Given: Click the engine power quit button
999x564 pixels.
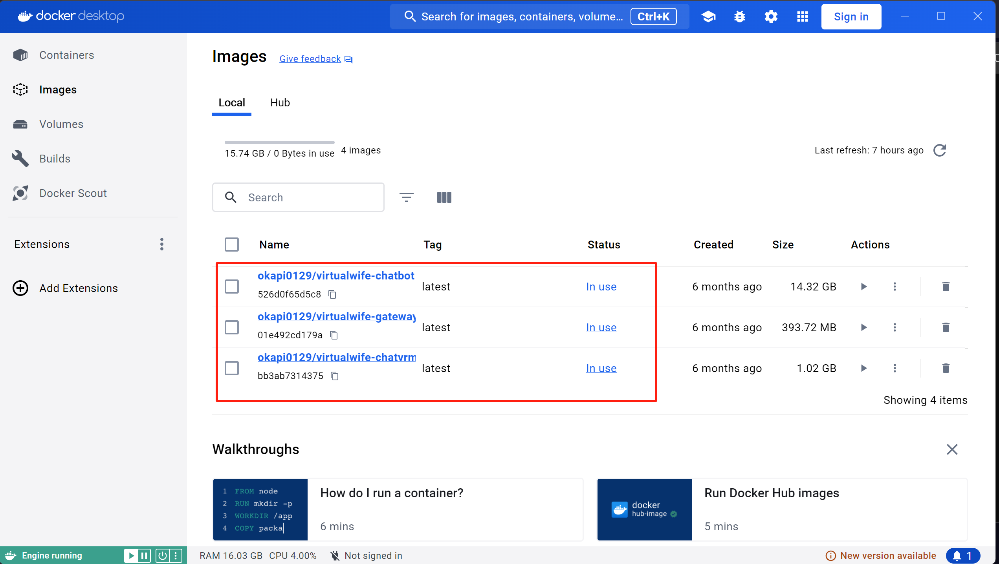Looking at the screenshot, I should point(162,555).
